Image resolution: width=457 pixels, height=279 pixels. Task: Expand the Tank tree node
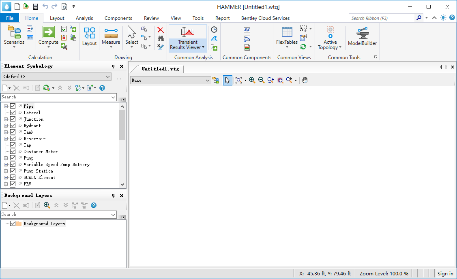(x=6, y=132)
